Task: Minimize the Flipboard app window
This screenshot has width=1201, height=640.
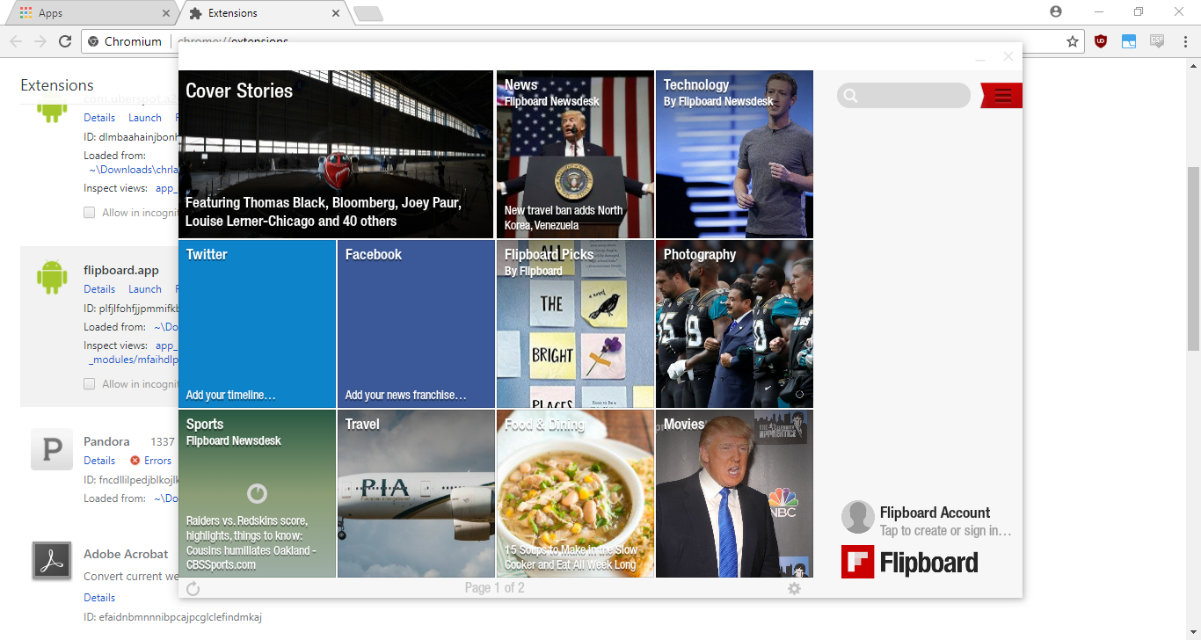Action: click(980, 57)
